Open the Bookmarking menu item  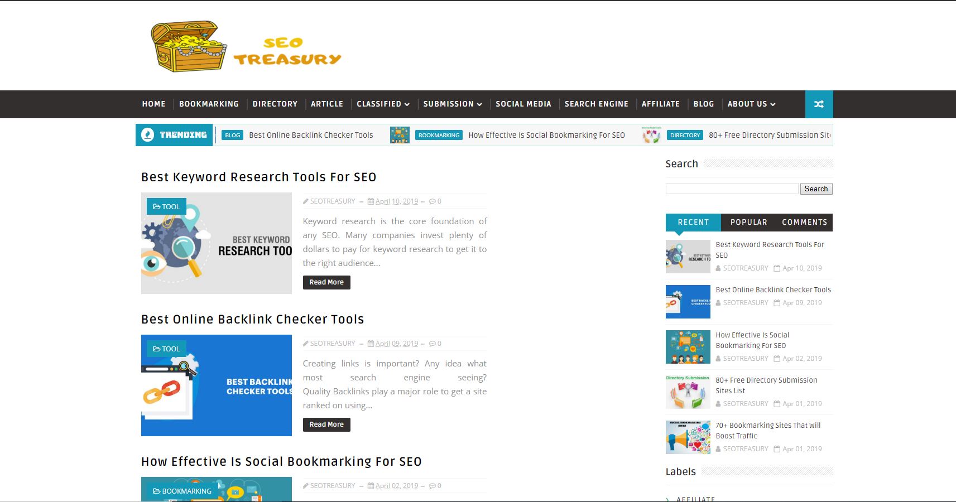209,104
